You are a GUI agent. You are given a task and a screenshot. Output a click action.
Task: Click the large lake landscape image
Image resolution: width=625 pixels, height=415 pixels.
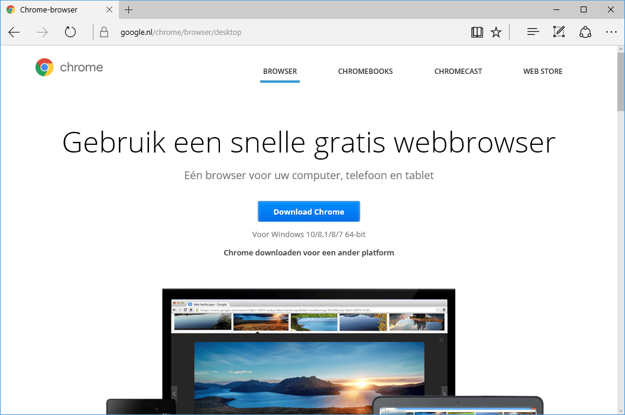[x=309, y=378]
